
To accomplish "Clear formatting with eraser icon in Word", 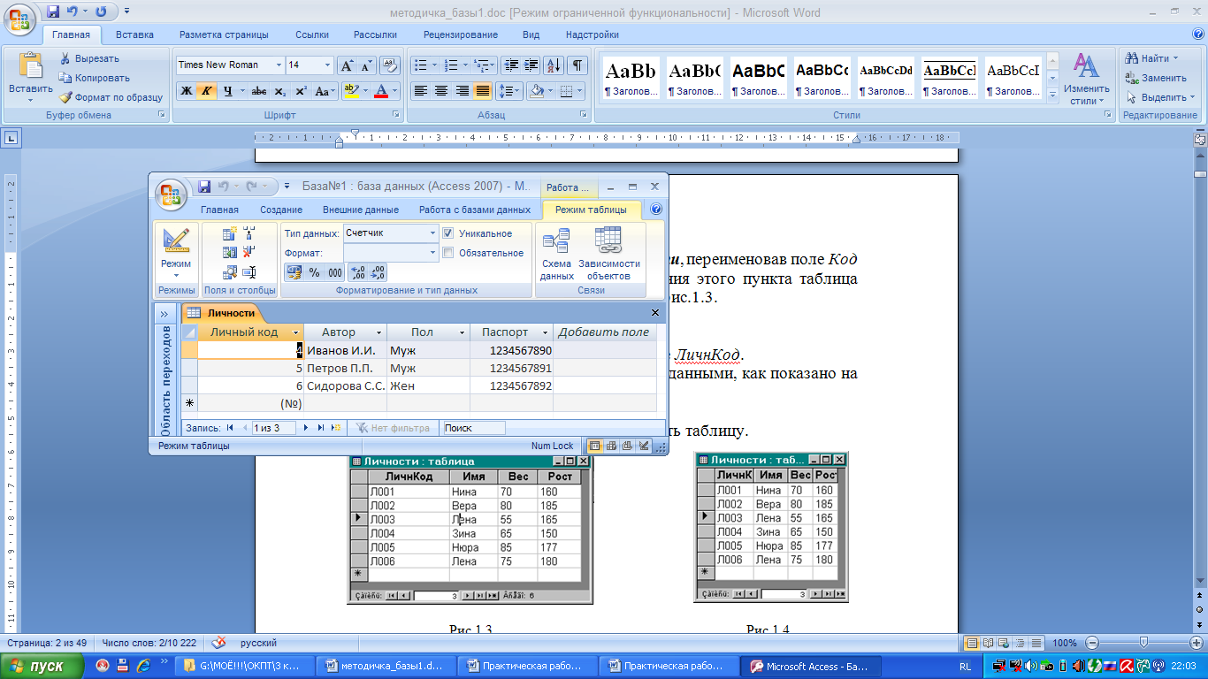I will point(390,65).
